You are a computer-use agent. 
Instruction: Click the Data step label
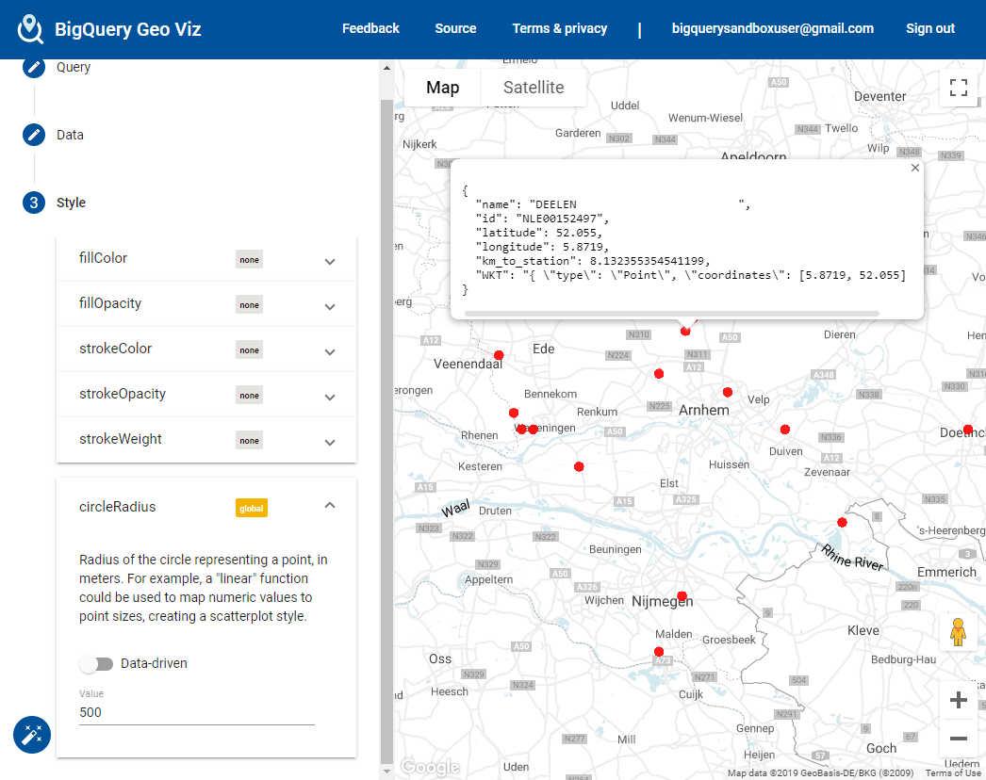click(x=70, y=135)
